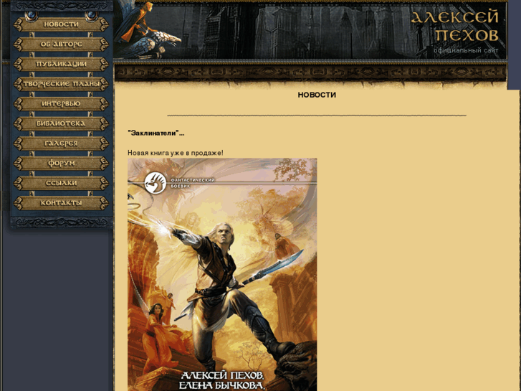Screen dimensions: 521x391
Task: Select Творческие планы menu button
Action: 61,84
